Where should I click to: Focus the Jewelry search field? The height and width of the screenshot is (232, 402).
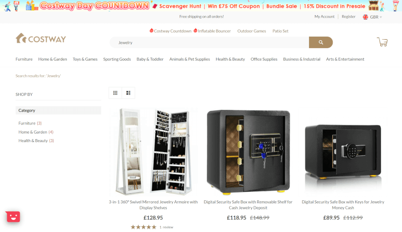[209, 42]
